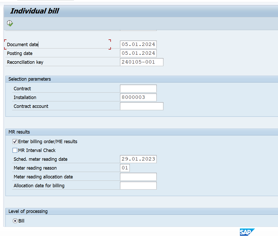Click the Execute clock icon in the toolbar
Viewport: 278px width, 236px height.
(10, 23)
